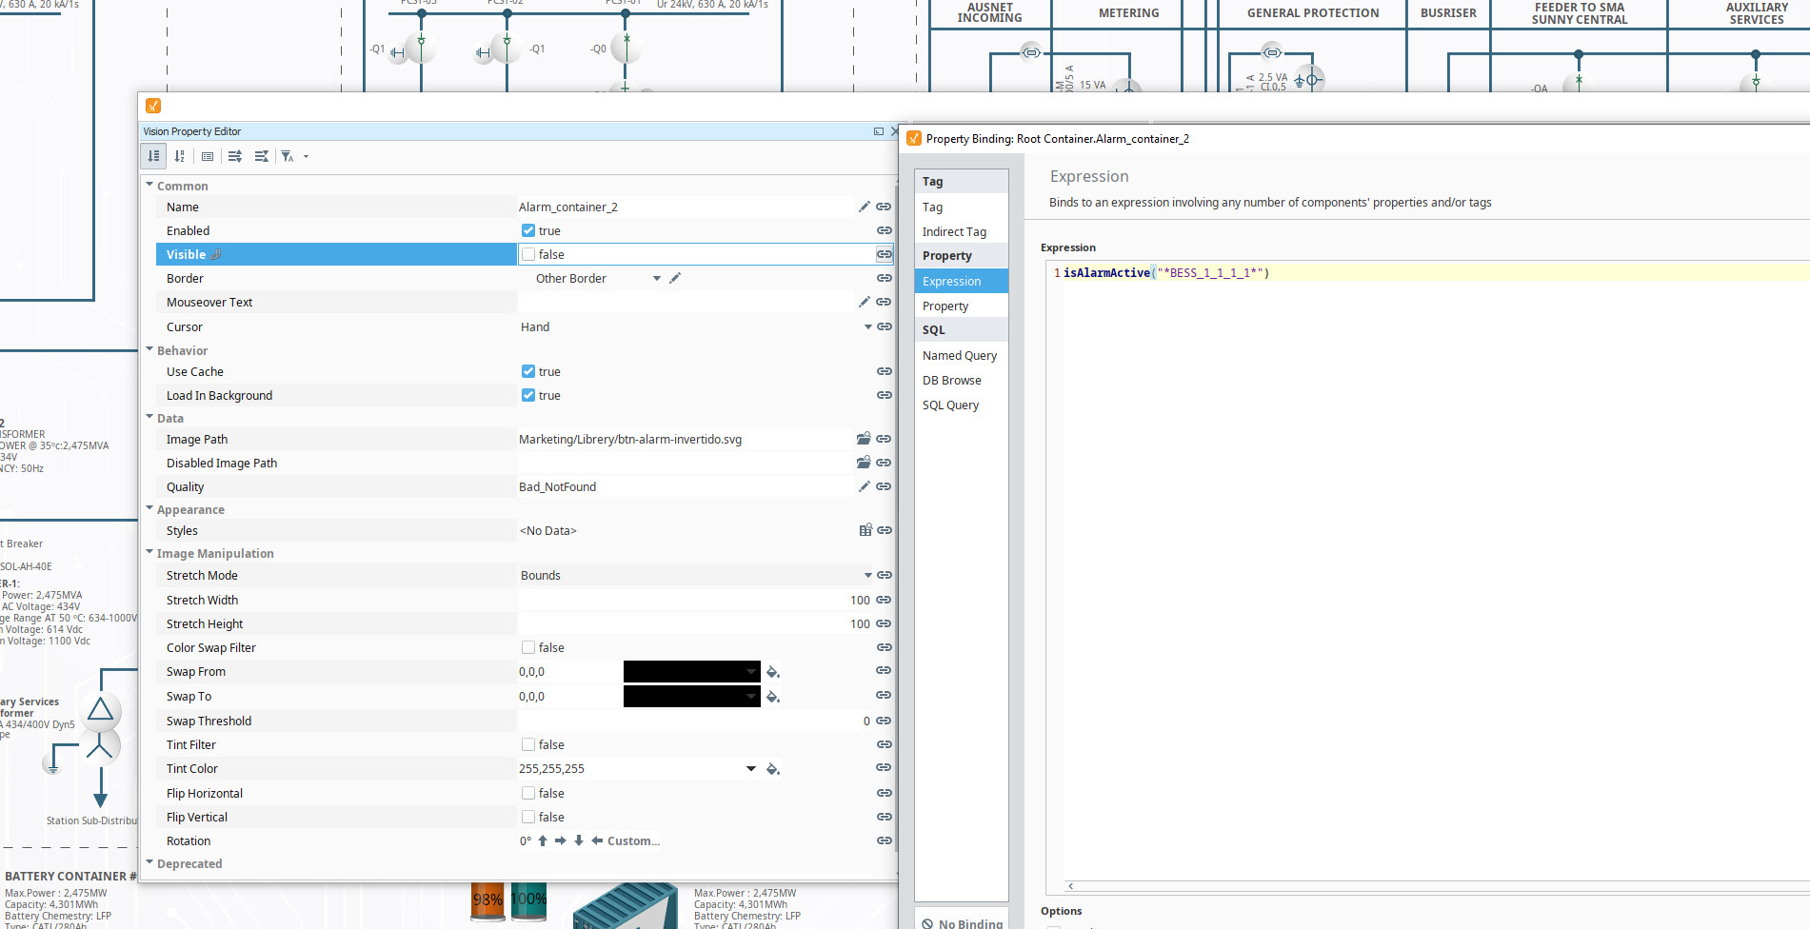Image resolution: width=1810 pixels, height=929 pixels.
Task: Click Custom rotation link
Action: 633,840
